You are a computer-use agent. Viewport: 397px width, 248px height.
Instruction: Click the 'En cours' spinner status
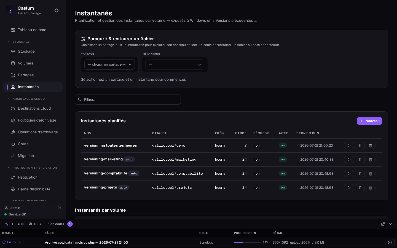point(12,242)
